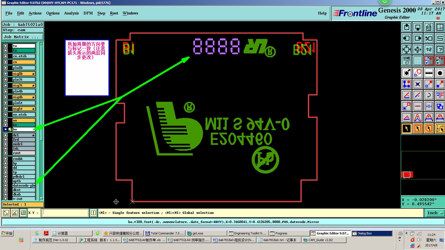Click the X-crossed point delete icon

coord(418,84)
